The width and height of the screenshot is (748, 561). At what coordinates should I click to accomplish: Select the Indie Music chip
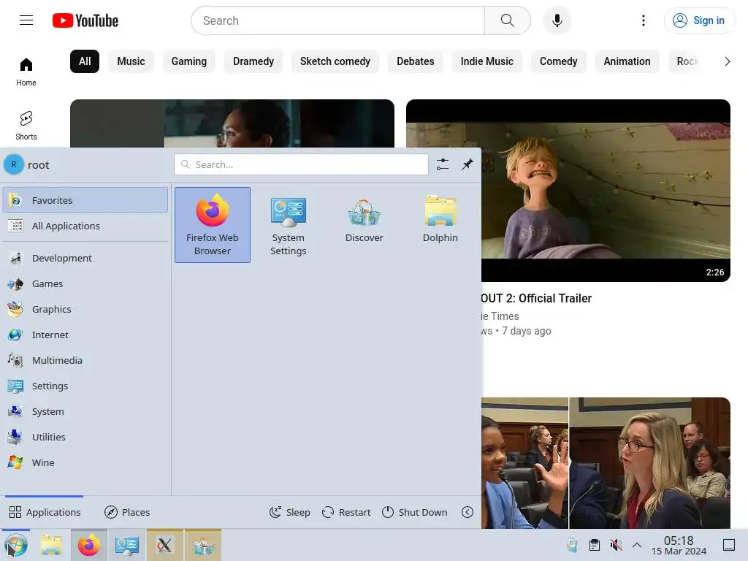pyautogui.click(x=487, y=61)
